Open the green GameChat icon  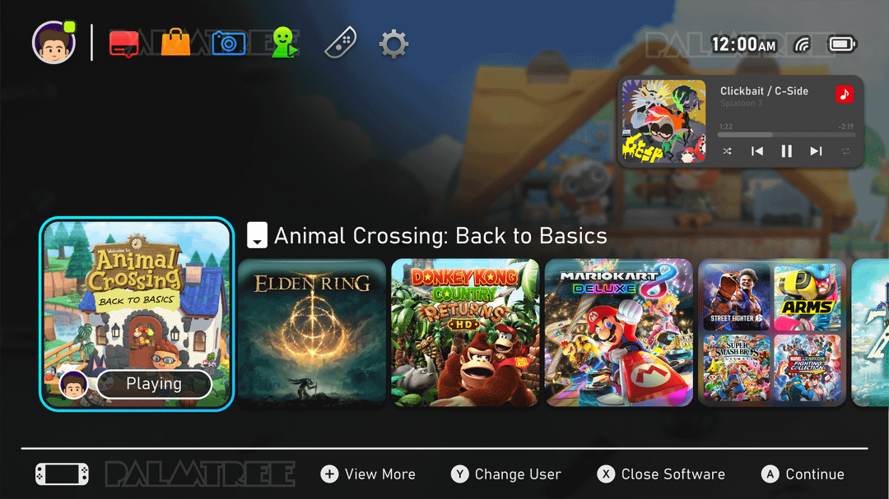[x=284, y=43]
